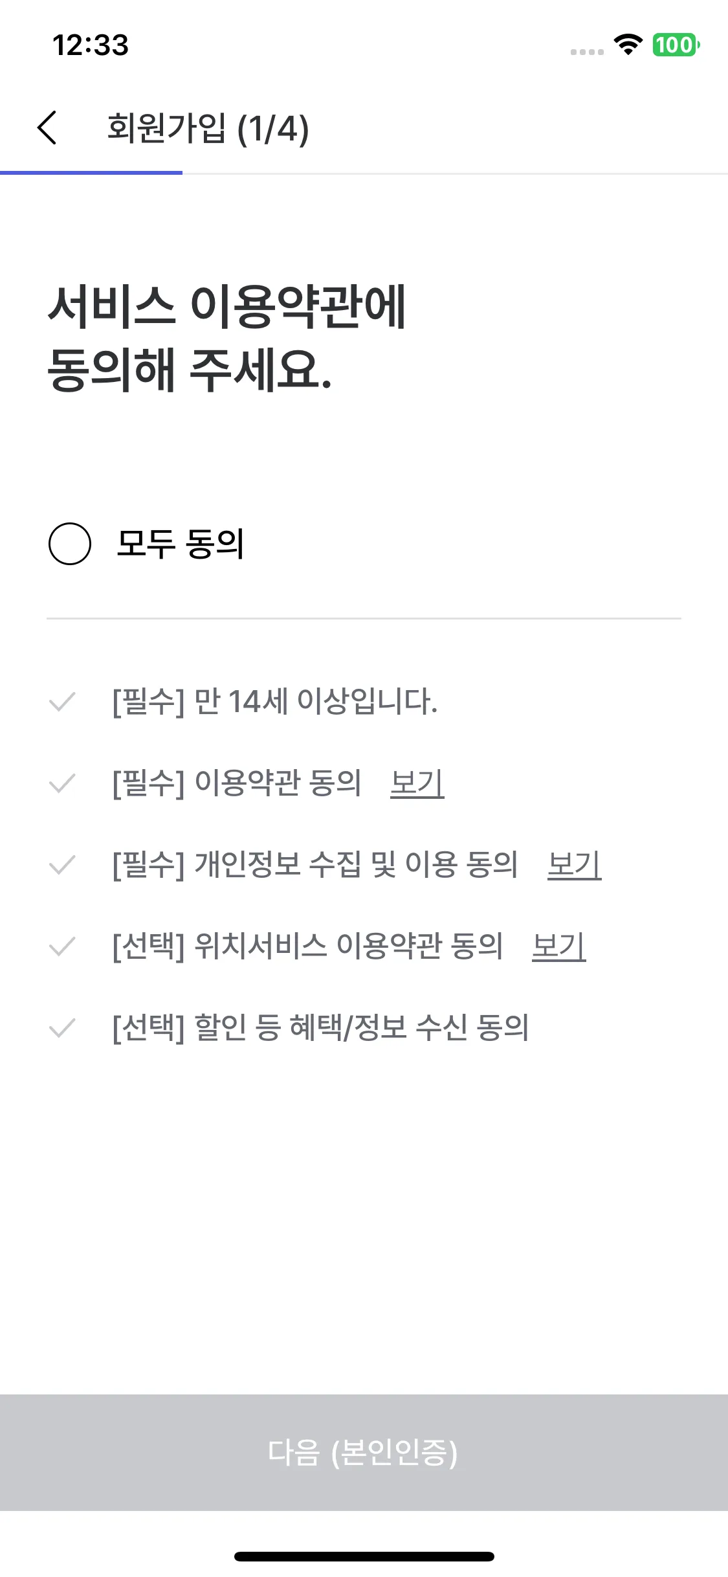Image resolution: width=728 pixels, height=1577 pixels.
Task: Tap '[선택] 할인 등 혜택/정보 수신 동의' text
Action: [x=321, y=1028]
